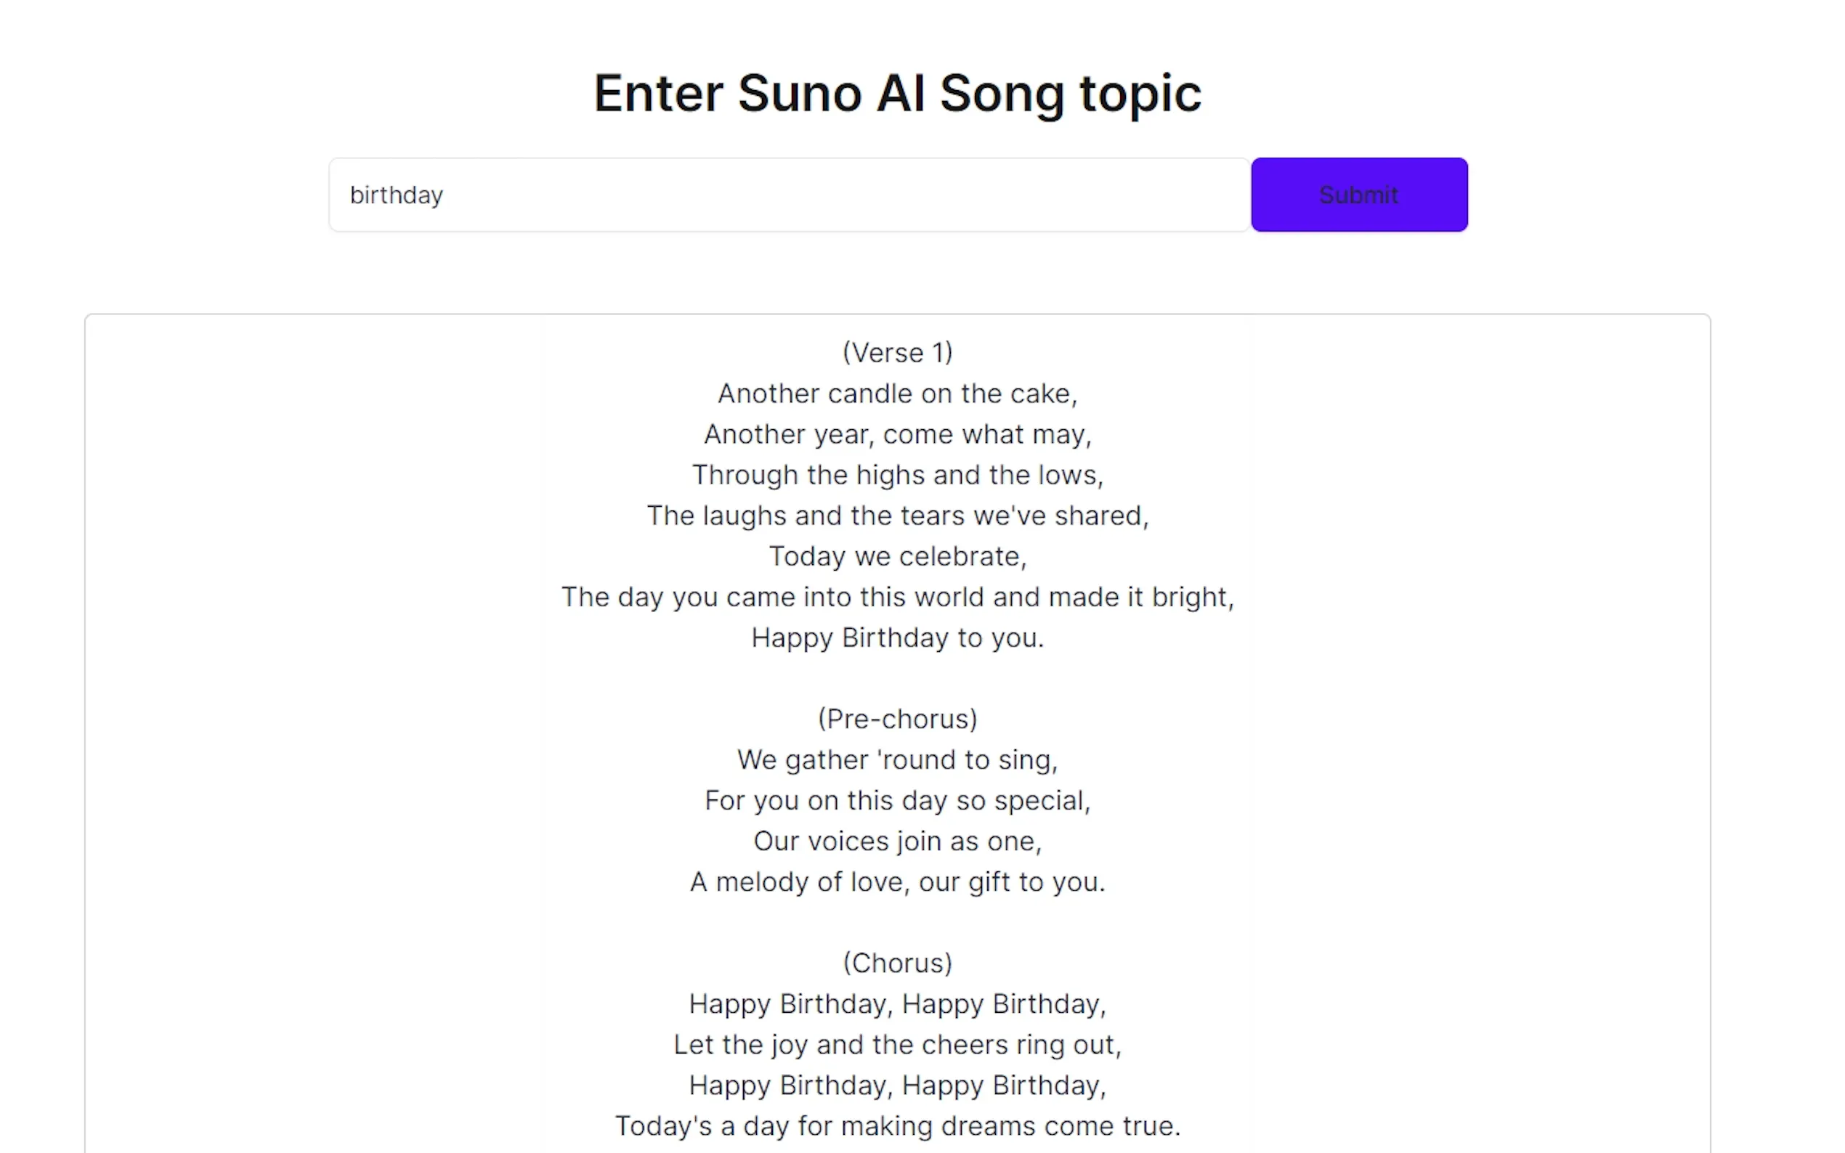
Task: Click 'Through the highs and the lows,'
Action: 898,473
